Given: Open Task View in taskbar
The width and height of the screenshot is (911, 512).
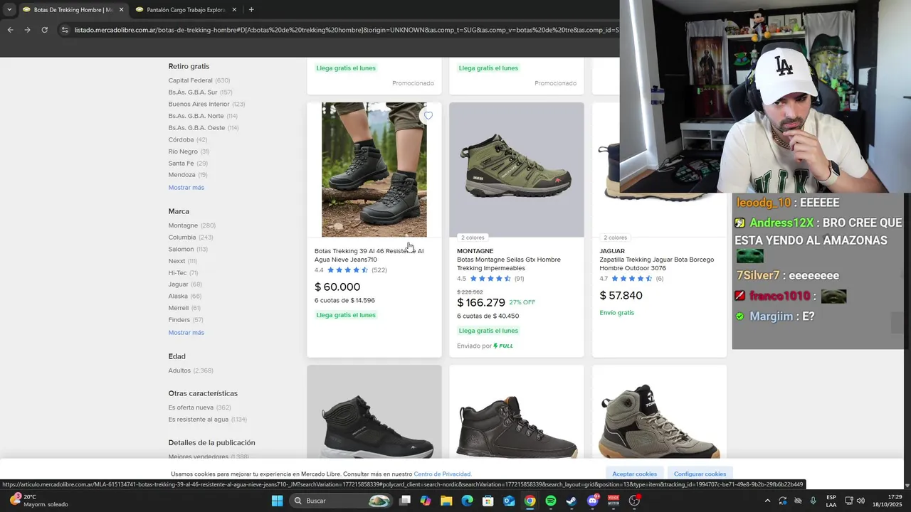Looking at the screenshot, I should [x=405, y=501].
